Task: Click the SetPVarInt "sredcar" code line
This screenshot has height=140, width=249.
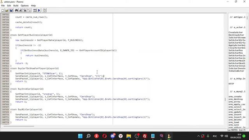Action: [x=38, y=94]
